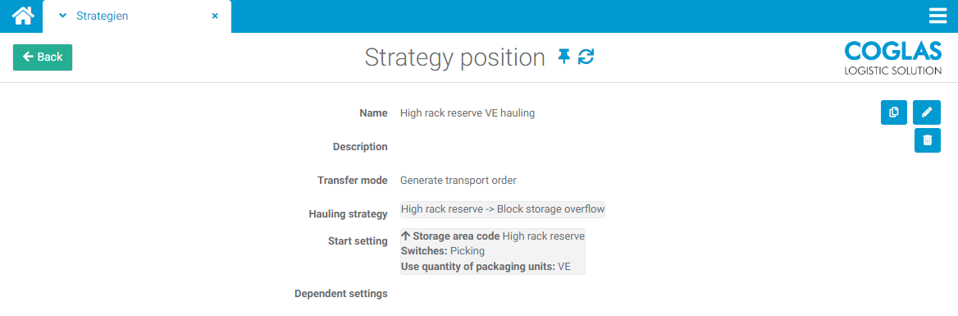Refresh the Strategy position view
This screenshot has width=958, height=316.
(586, 57)
